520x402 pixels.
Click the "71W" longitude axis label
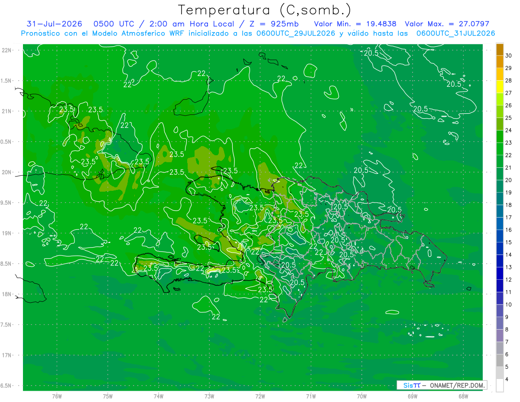[x=311, y=396]
